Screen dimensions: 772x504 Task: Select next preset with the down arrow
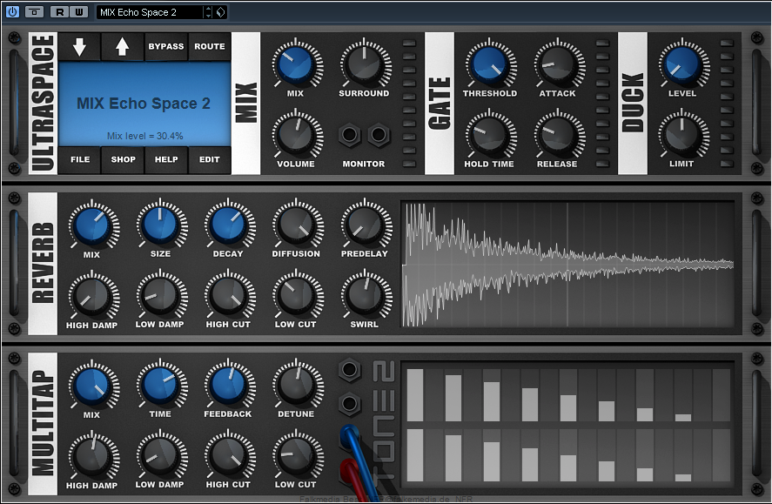[x=79, y=47]
